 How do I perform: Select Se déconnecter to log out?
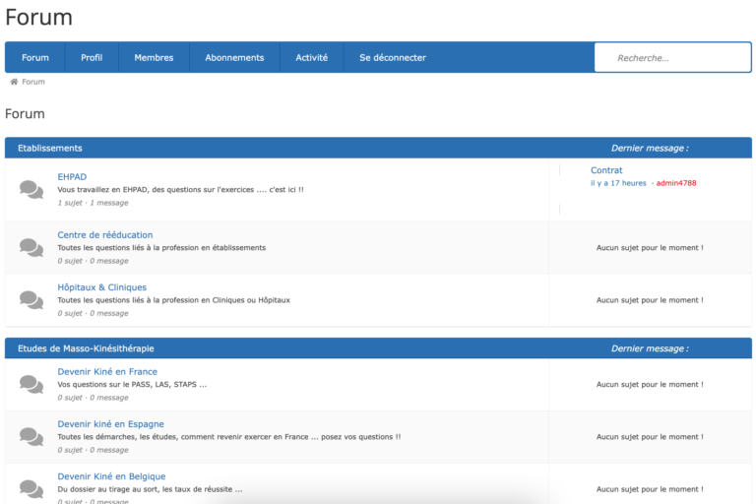point(393,57)
